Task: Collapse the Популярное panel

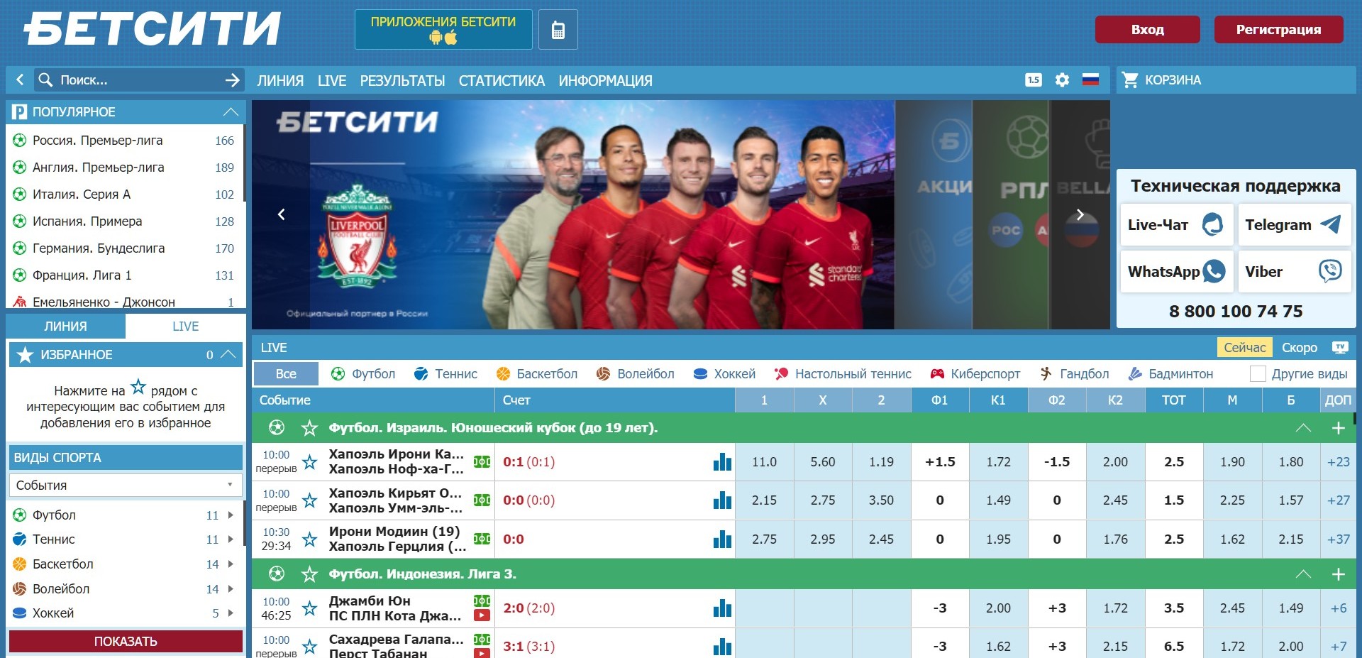Action: tap(230, 112)
